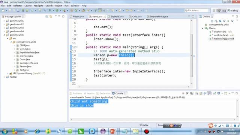The height and width of the screenshot is (135, 240).
Task: Toggle Hide Fields in Outline
Action: click(x=220, y=21)
